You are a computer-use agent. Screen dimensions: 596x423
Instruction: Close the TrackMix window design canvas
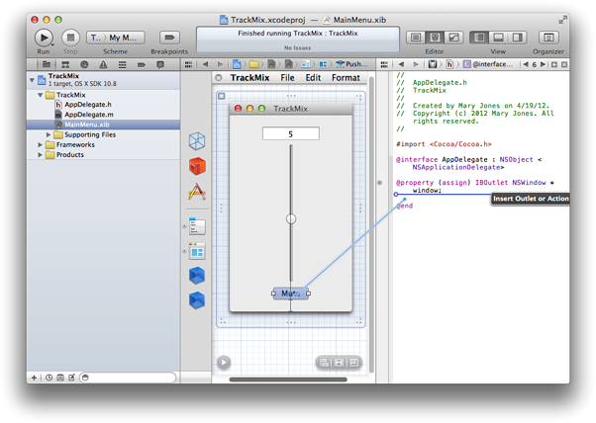222,96
